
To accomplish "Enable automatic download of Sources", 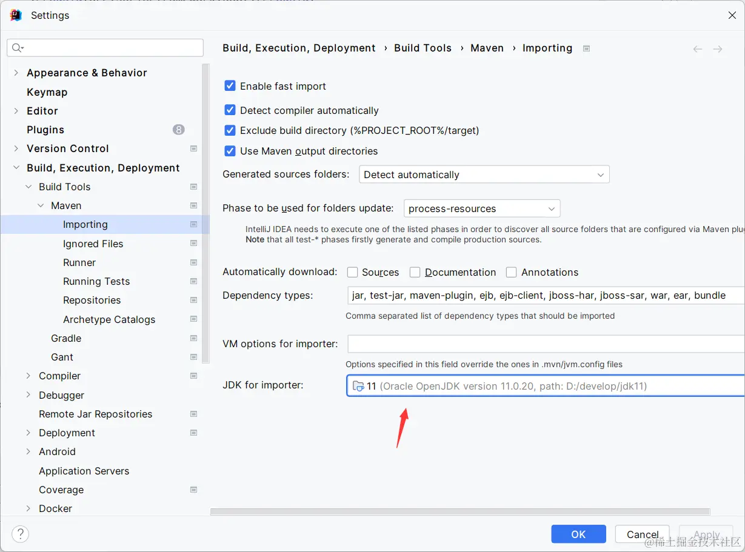I will pyautogui.click(x=352, y=272).
